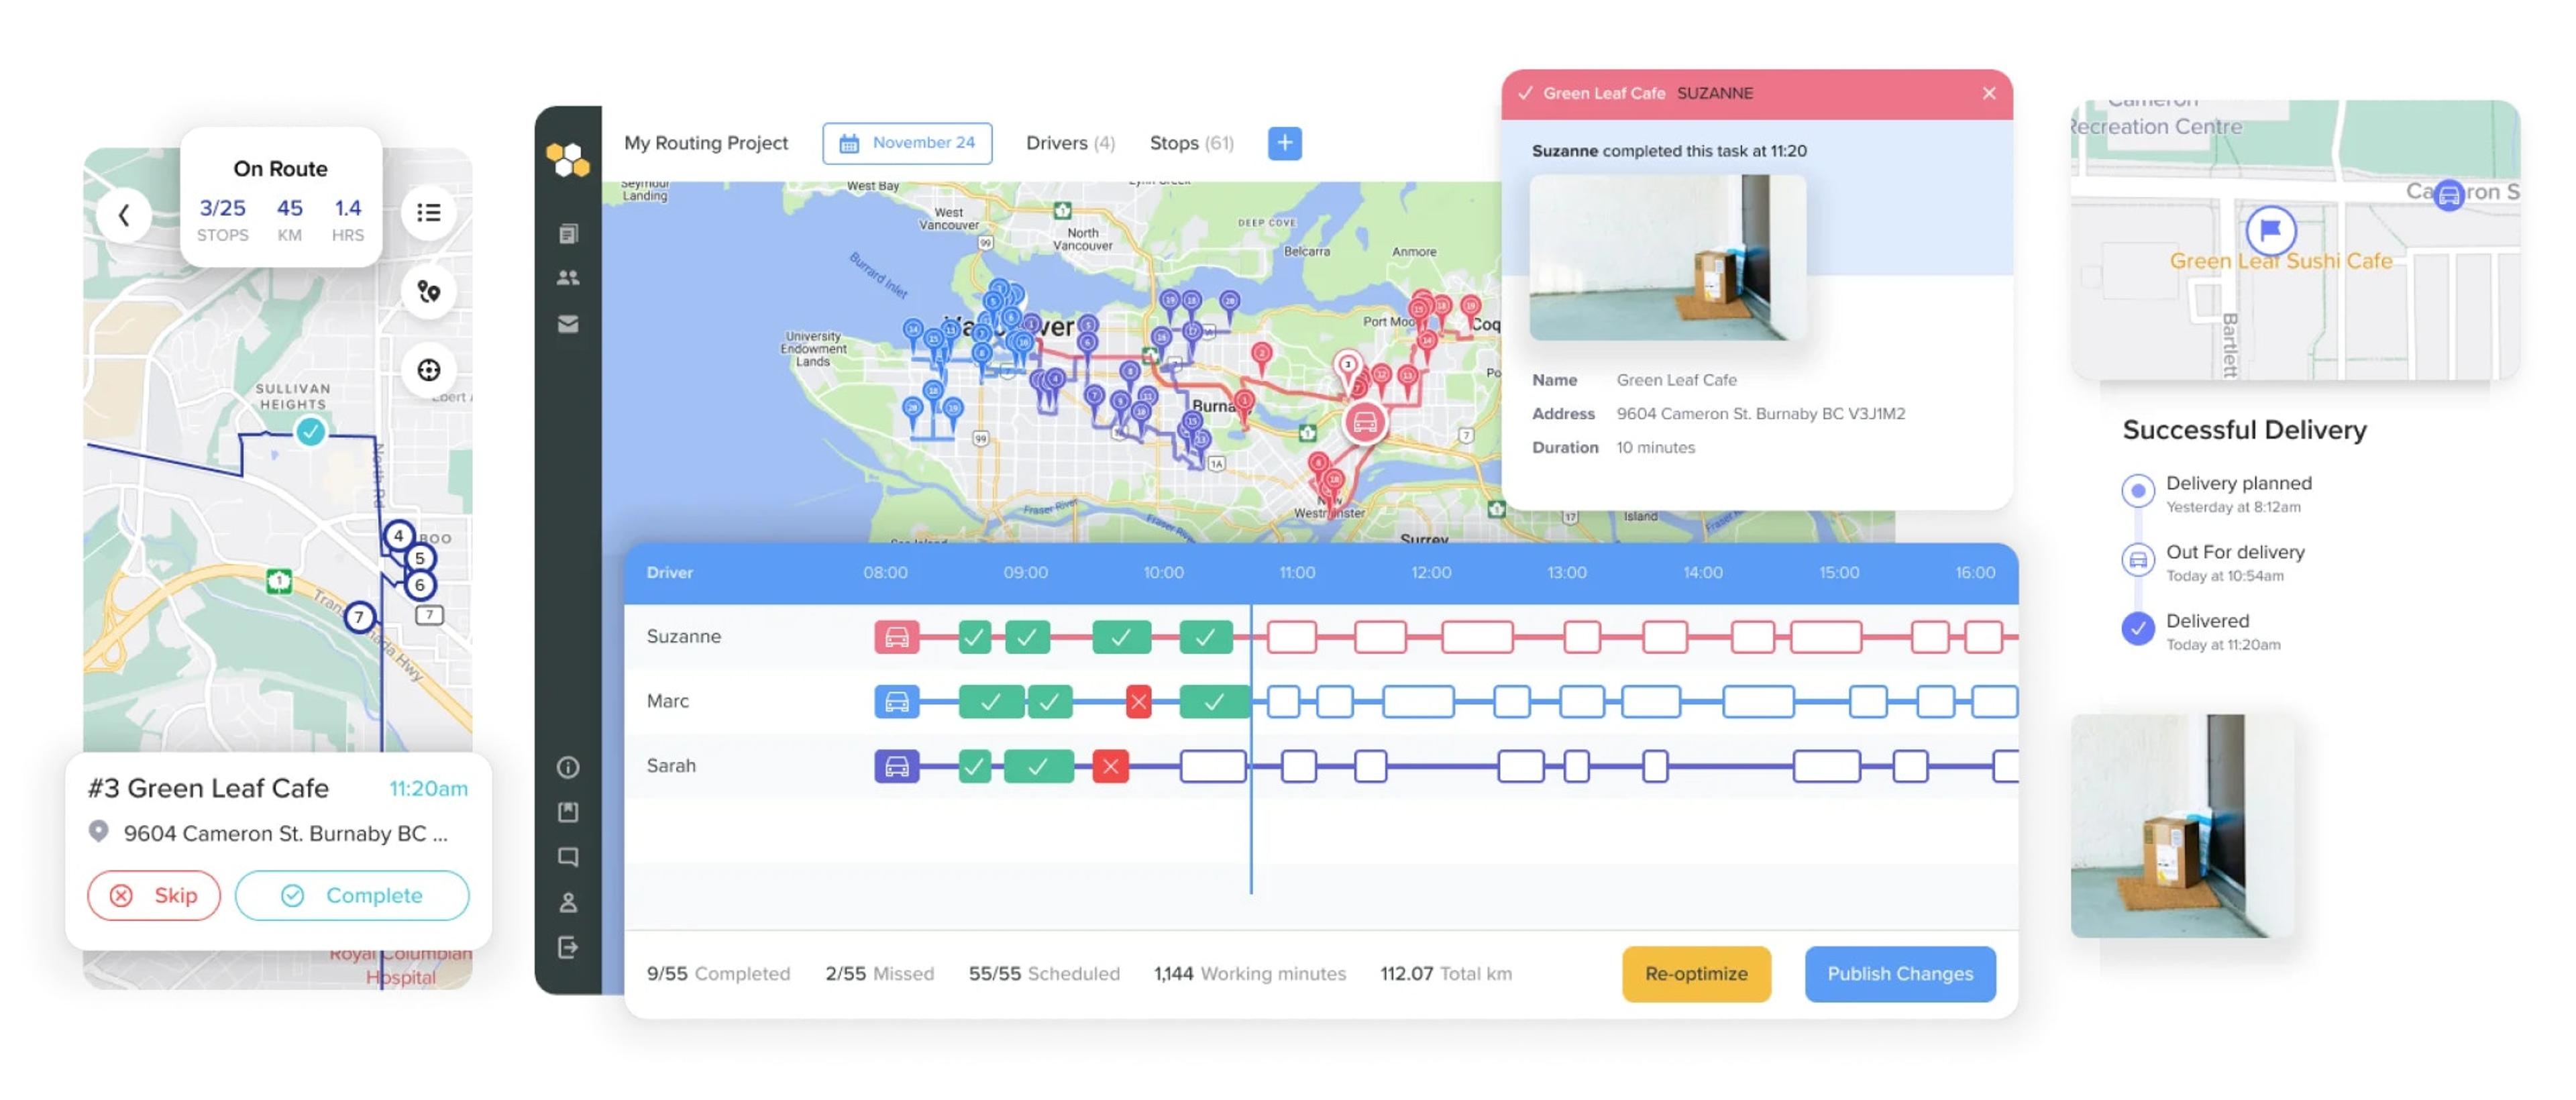Open the package photo under Successful Delivery
The image size is (2576, 1100).
tap(2182, 826)
